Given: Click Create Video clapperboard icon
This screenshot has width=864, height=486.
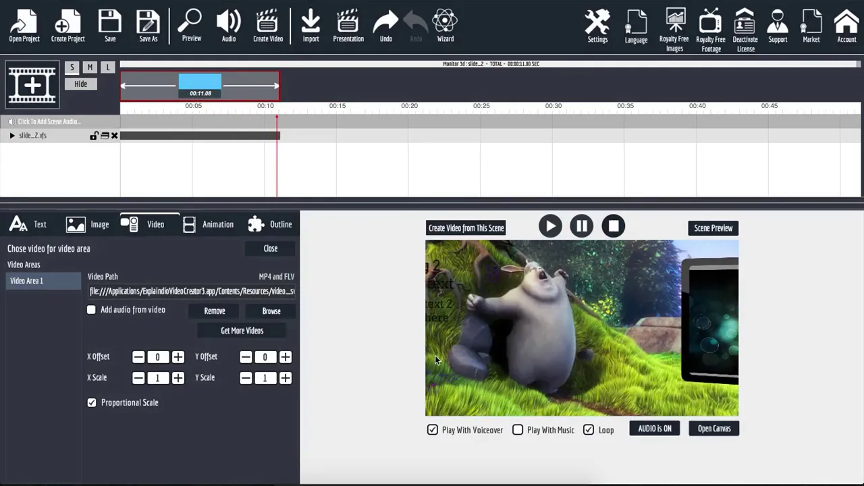Looking at the screenshot, I should click(x=267, y=26).
